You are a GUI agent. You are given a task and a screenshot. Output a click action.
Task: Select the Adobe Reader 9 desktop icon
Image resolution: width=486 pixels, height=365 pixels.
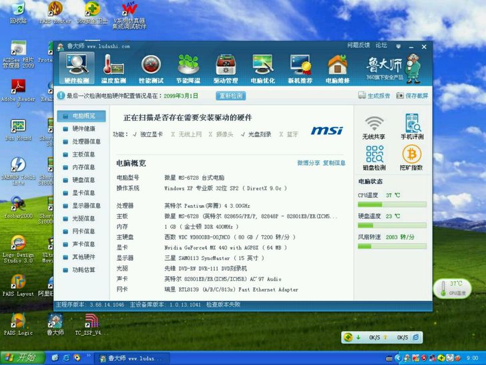tap(18, 93)
